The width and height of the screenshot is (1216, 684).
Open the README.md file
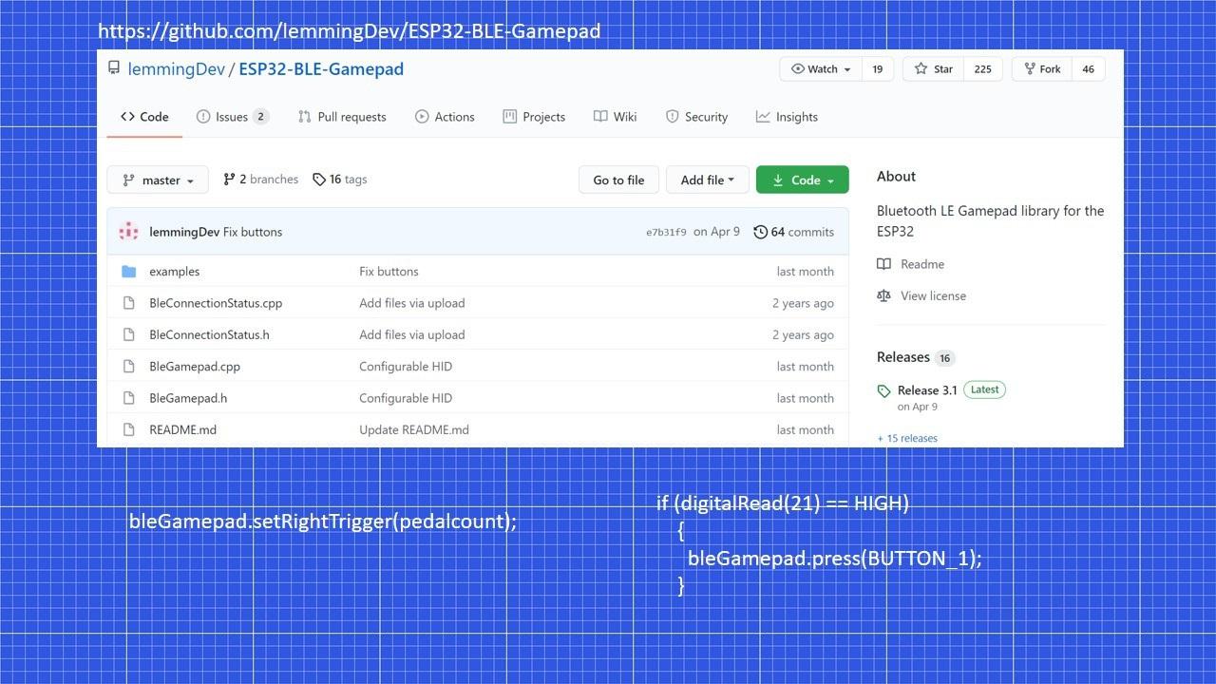pos(182,429)
